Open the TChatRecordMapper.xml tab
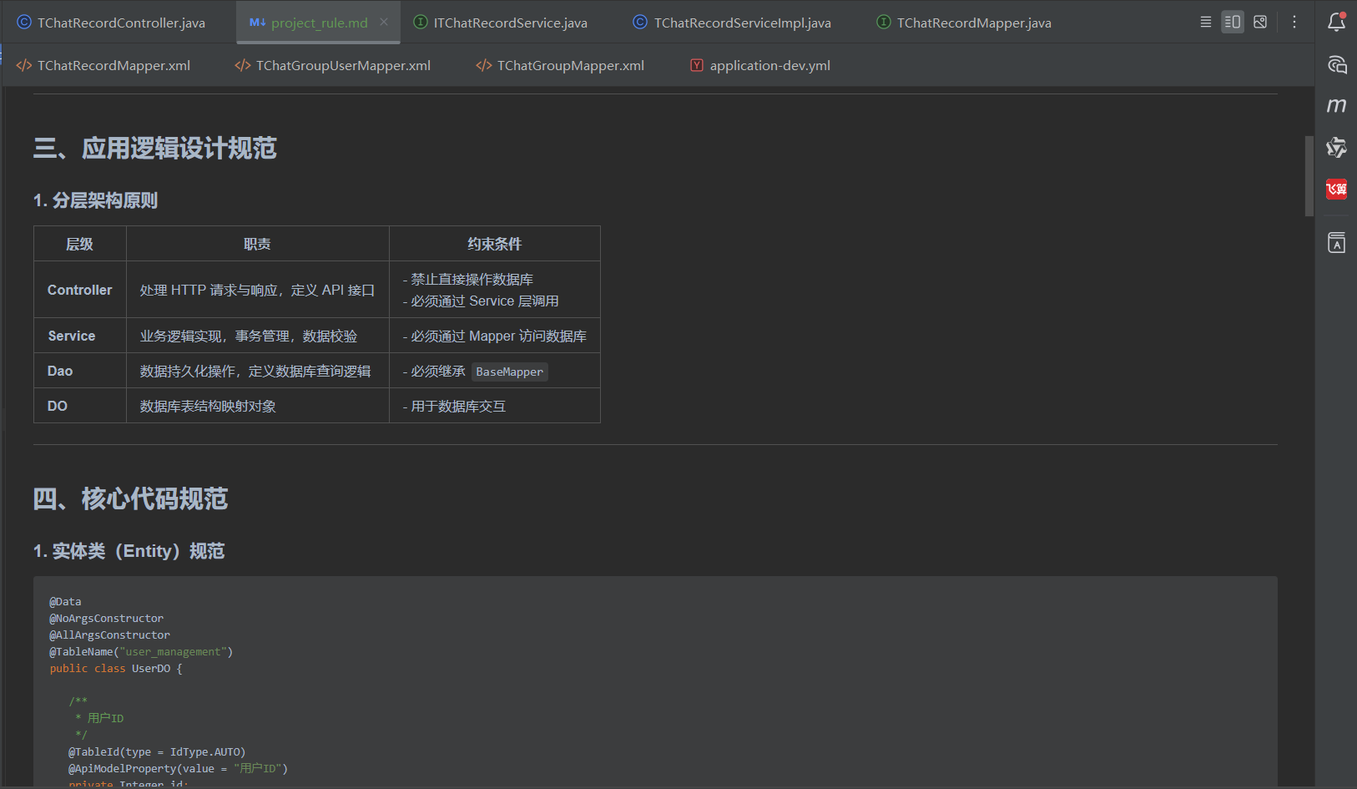 pyautogui.click(x=113, y=65)
